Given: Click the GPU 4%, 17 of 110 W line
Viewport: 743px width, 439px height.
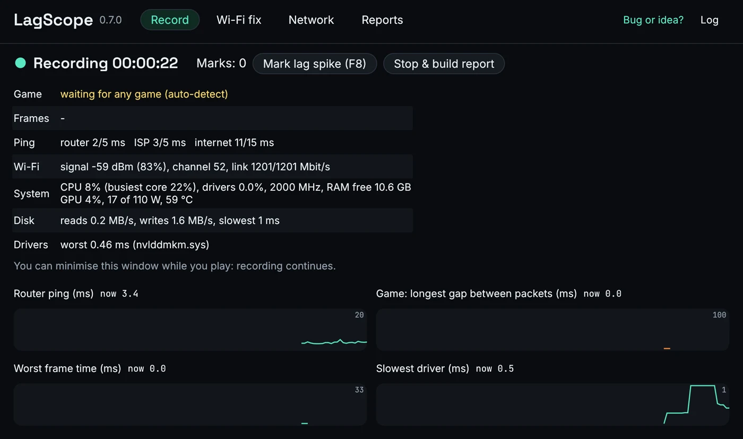Looking at the screenshot, I should tap(126, 200).
